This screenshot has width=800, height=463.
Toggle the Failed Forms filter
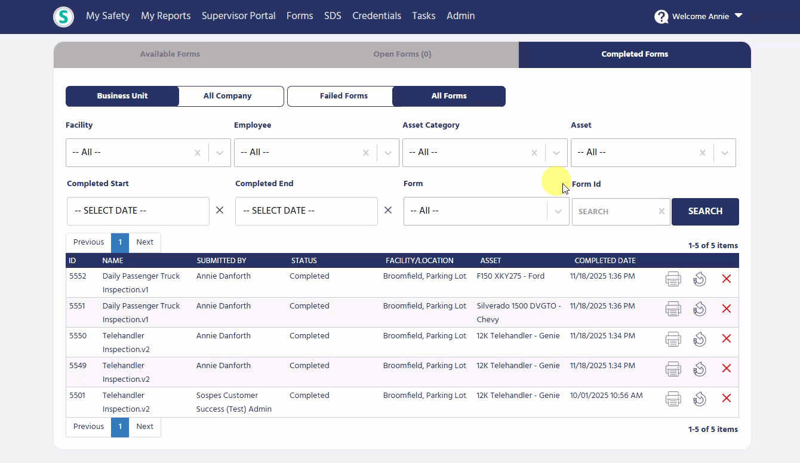pos(343,95)
